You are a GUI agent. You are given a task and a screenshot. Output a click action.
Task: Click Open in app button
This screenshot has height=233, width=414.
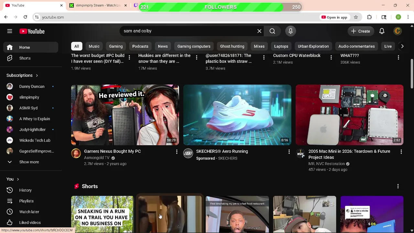(x=334, y=17)
